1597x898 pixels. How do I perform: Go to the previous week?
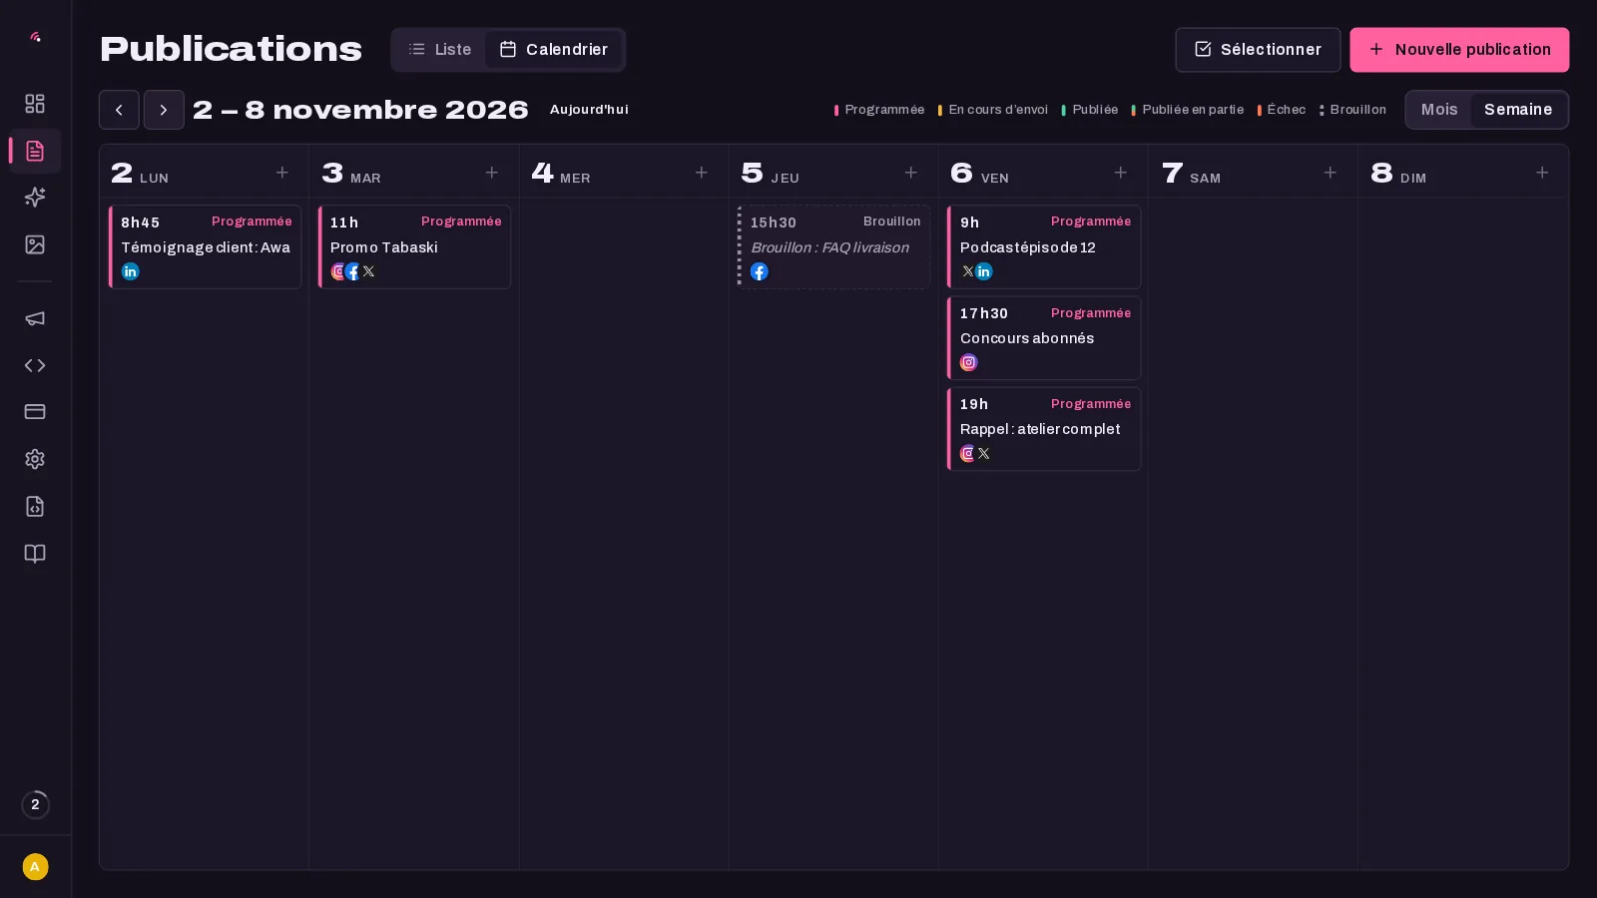pyautogui.click(x=119, y=110)
